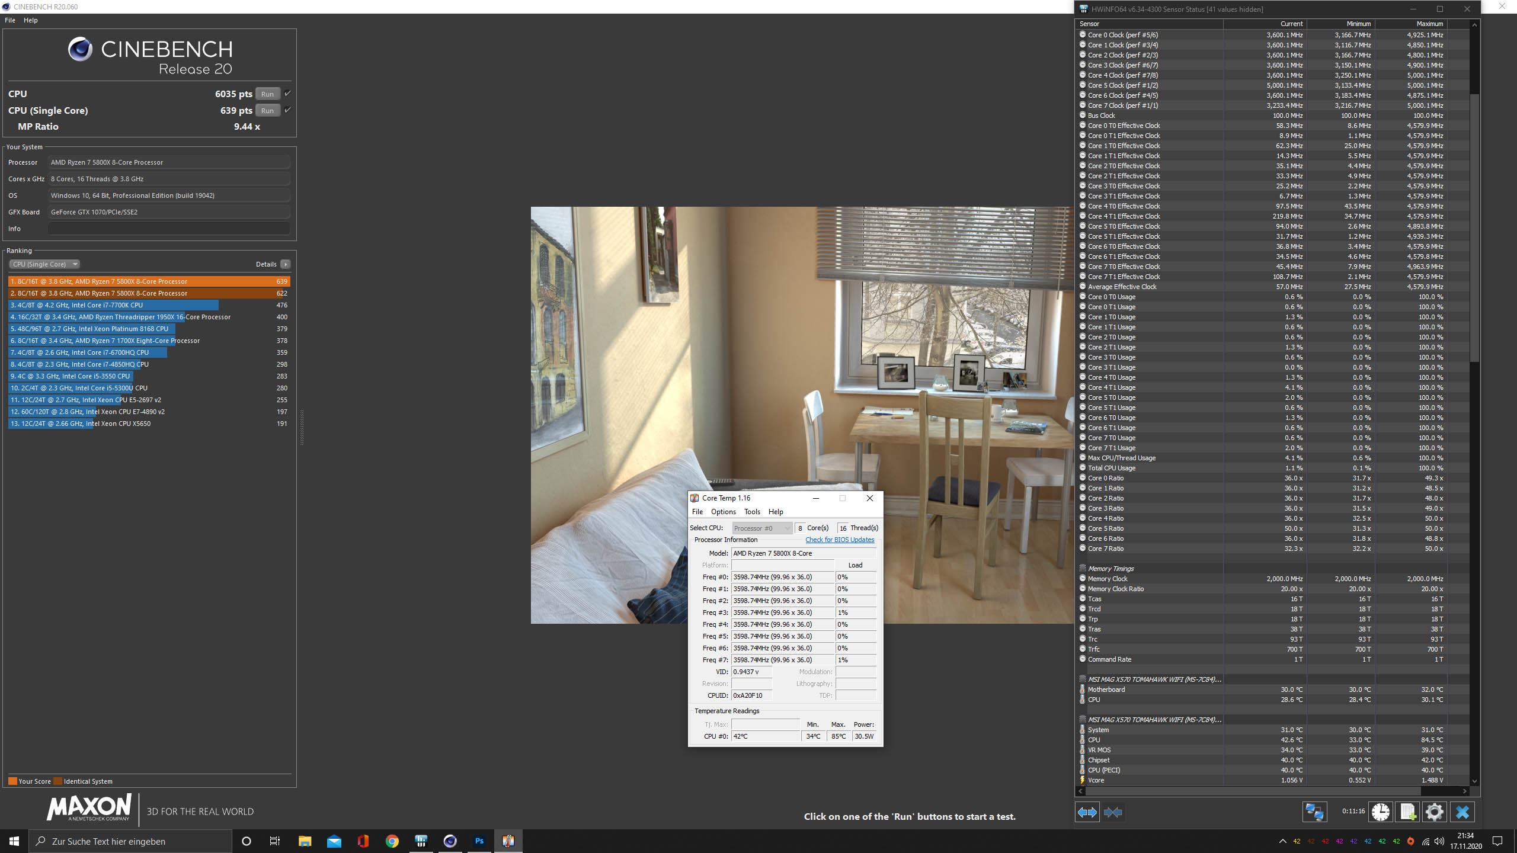Click the Cinebench logo sphere icon
The height and width of the screenshot is (853, 1517).
pyautogui.click(x=80, y=49)
